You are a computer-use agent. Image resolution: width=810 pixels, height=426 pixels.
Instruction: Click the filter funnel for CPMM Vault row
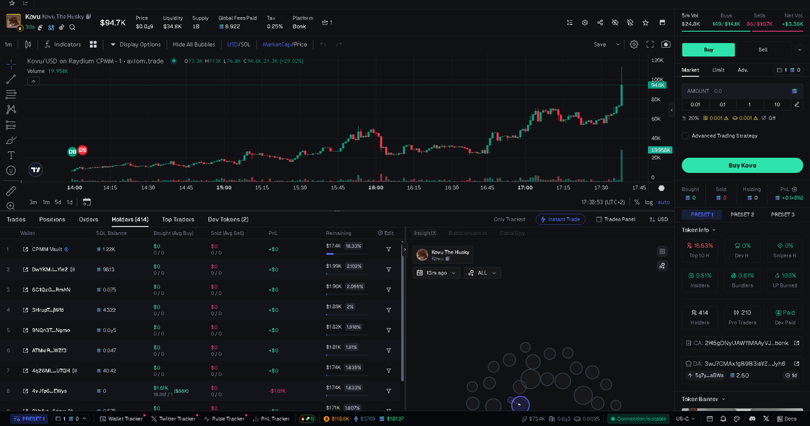[389, 249]
